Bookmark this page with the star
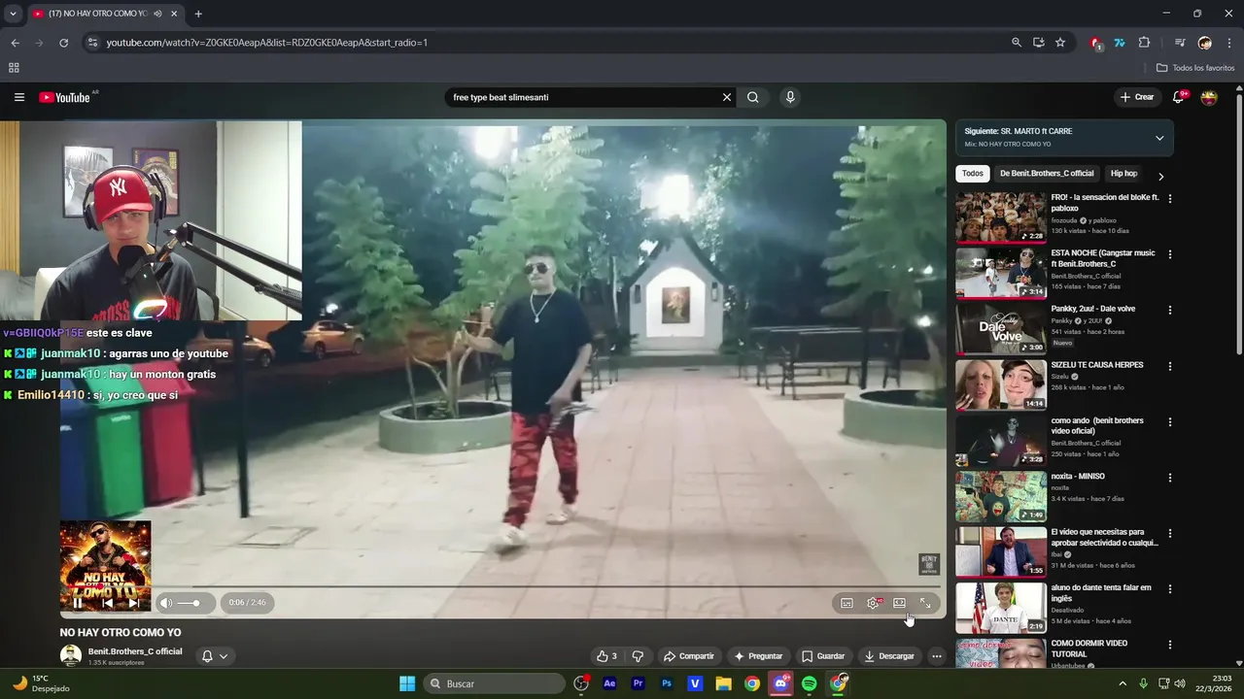The image size is (1244, 699). coord(1060,43)
